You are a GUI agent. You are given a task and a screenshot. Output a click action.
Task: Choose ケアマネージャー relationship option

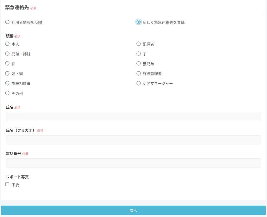click(139, 83)
